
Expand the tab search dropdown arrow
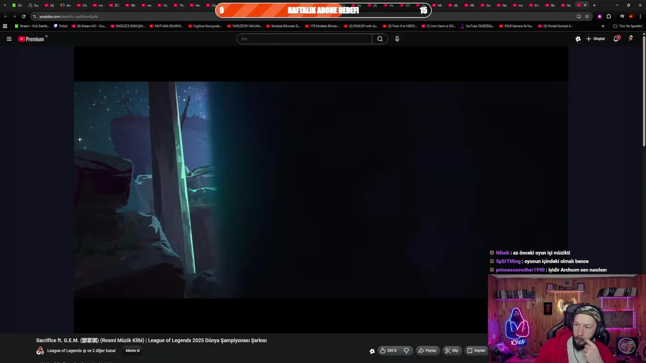point(5,5)
